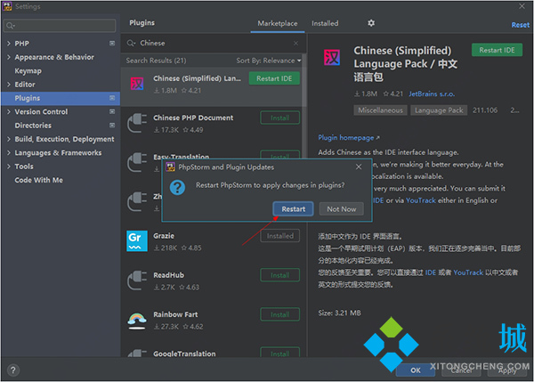The width and height of the screenshot is (534, 382).
Task: Expand the PHP settings node
Action: coord(9,44)
